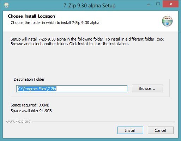Click the installer icon in the title bar
This screenshot has width=181, height=141.
tap(6, 5)
